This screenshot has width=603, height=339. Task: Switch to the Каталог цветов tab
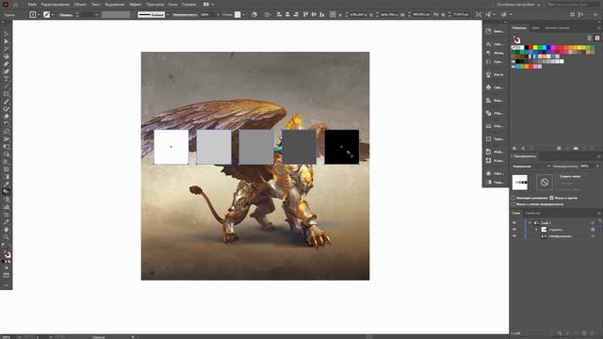tap(557, 28)
